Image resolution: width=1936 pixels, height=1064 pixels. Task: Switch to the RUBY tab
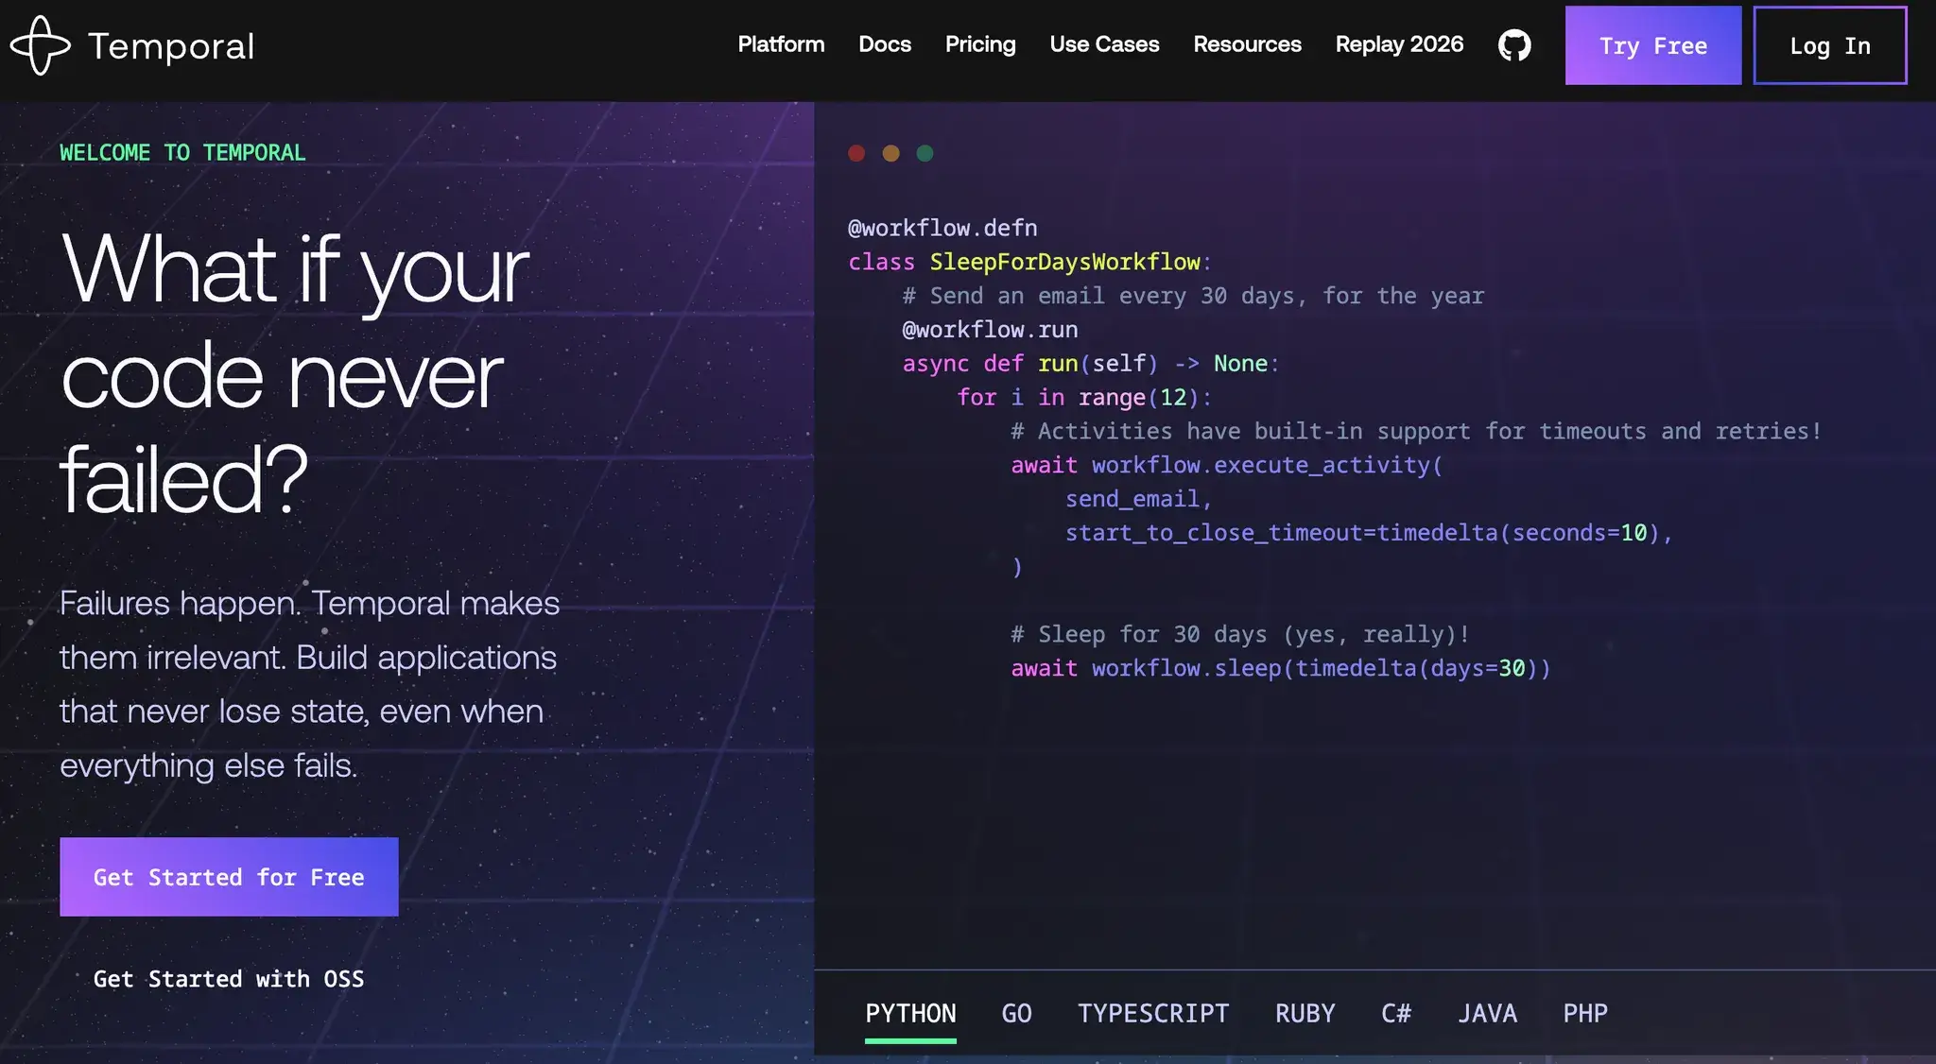[1305, 1013]
